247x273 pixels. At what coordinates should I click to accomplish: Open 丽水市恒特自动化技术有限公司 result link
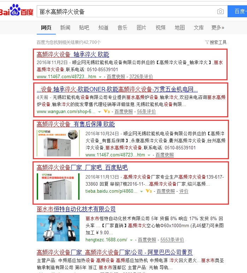pos(76,209)
